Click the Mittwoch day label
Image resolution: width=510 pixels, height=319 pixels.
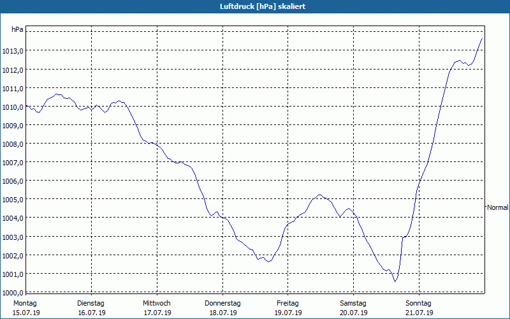156,304
